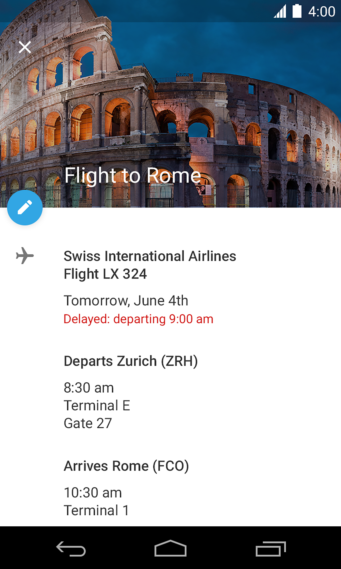Close the flight details screen
This screenshot has height=569, width=341.
point(25,47)
